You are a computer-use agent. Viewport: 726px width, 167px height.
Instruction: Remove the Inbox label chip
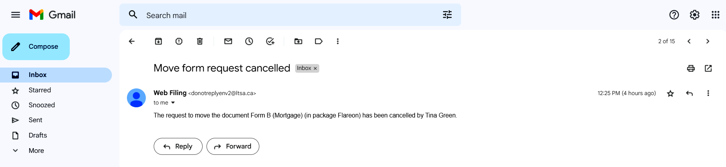click(x=315, y=68)
